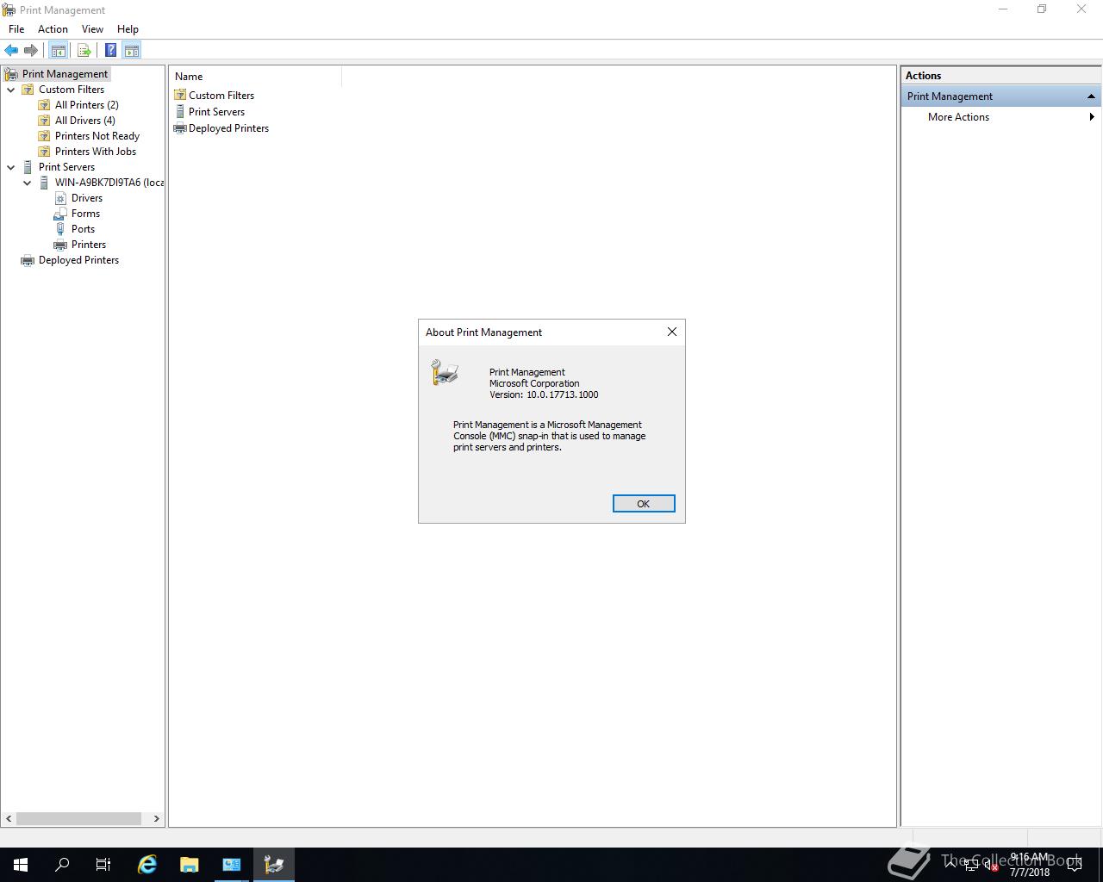Select Printers With Jobs filter

[x=95, y=152]
